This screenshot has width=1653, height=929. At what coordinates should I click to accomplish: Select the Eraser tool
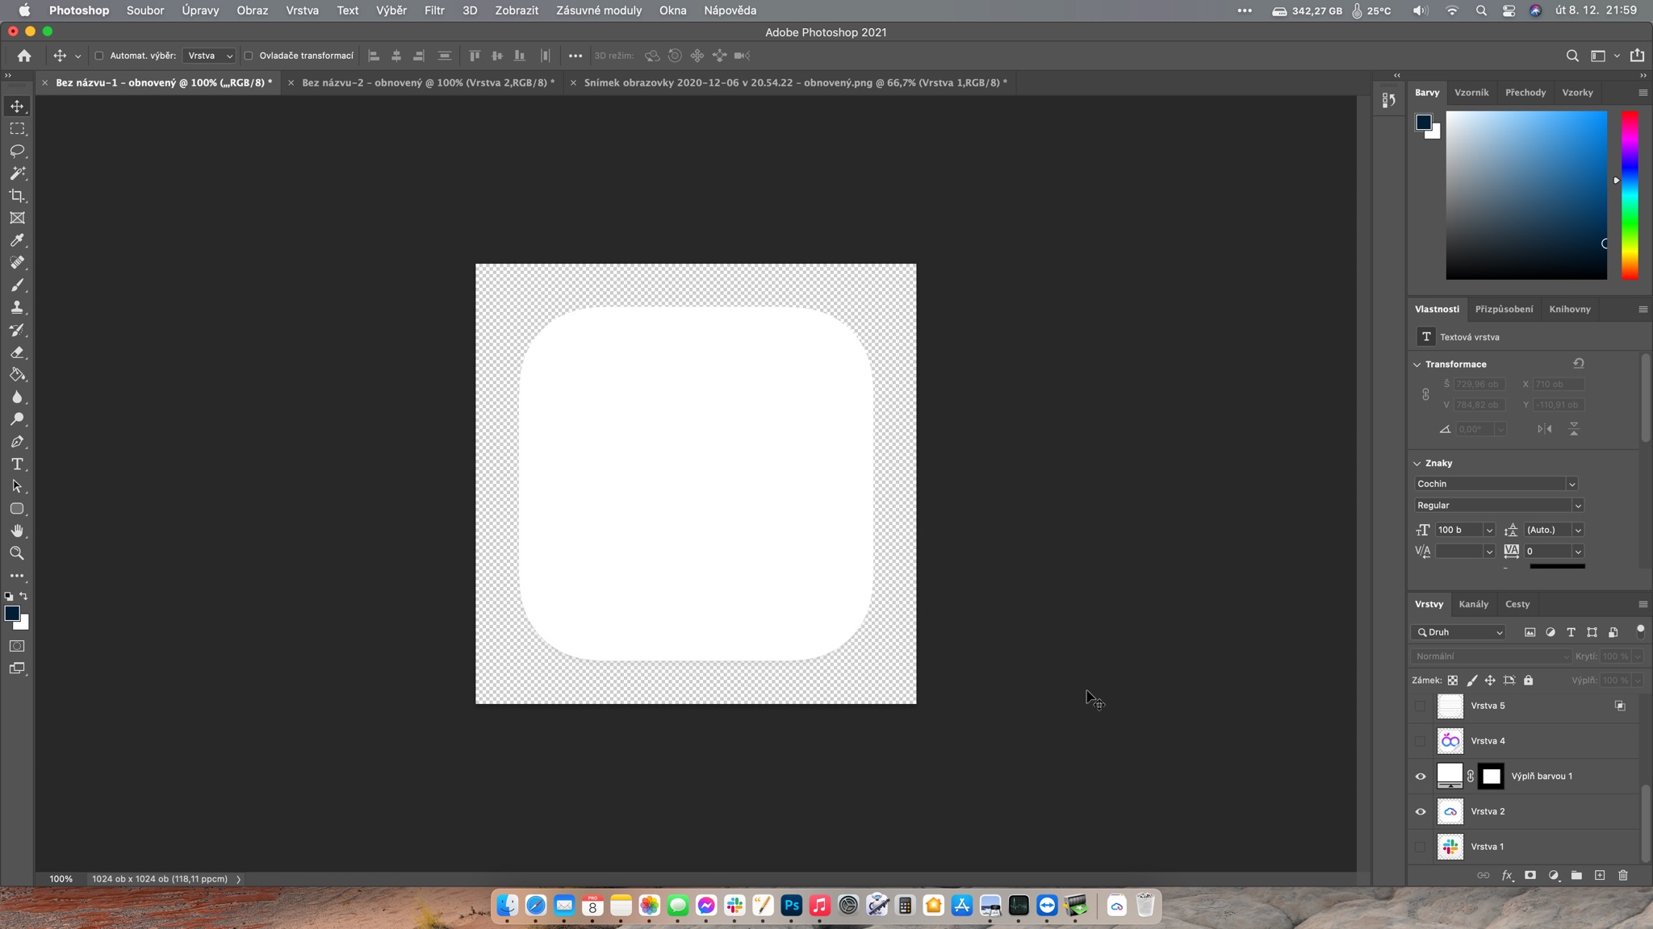click(17, 352)
